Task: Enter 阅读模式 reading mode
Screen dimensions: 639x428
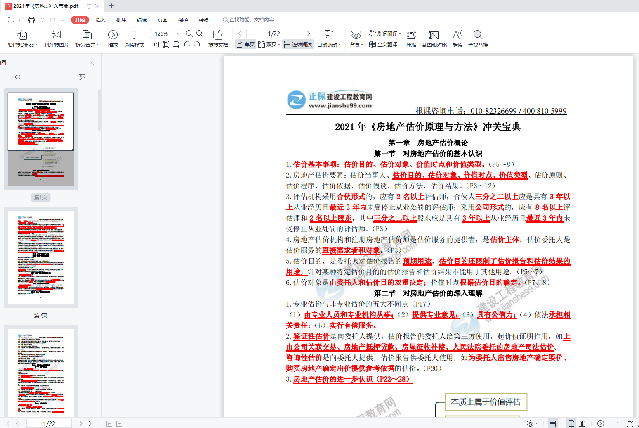Action: pos(134,38)
